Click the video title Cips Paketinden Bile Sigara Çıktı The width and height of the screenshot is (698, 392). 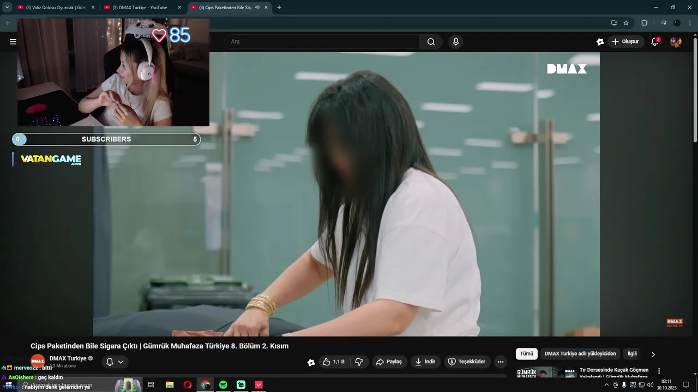[x=159, y=346]
